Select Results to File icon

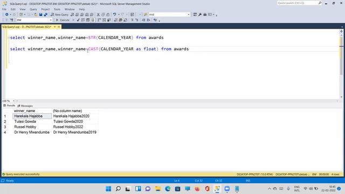tap(126, 20)
